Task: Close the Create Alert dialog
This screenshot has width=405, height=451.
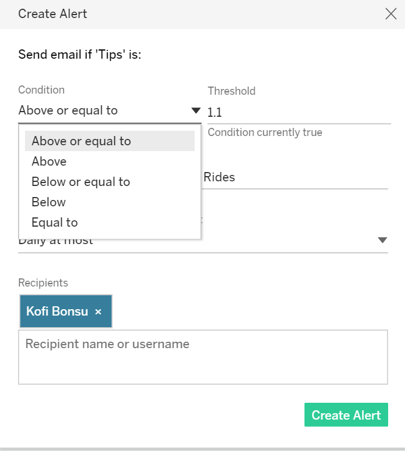Action: point(391,14)
